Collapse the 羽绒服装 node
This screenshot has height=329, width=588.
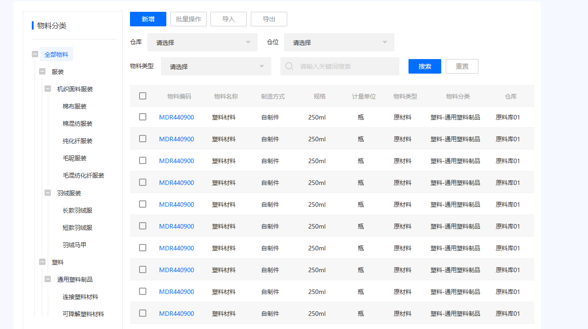(48, 193)
